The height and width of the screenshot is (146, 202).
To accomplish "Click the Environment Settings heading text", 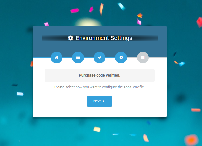I will click(104, 38).
